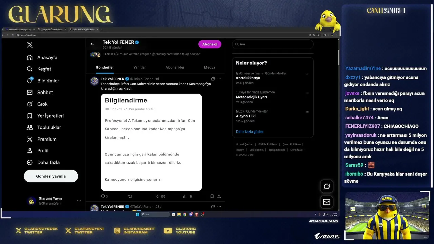Click @TekYolFener handle on first post
Screen dimensions: 434x244
click(141, 79)
